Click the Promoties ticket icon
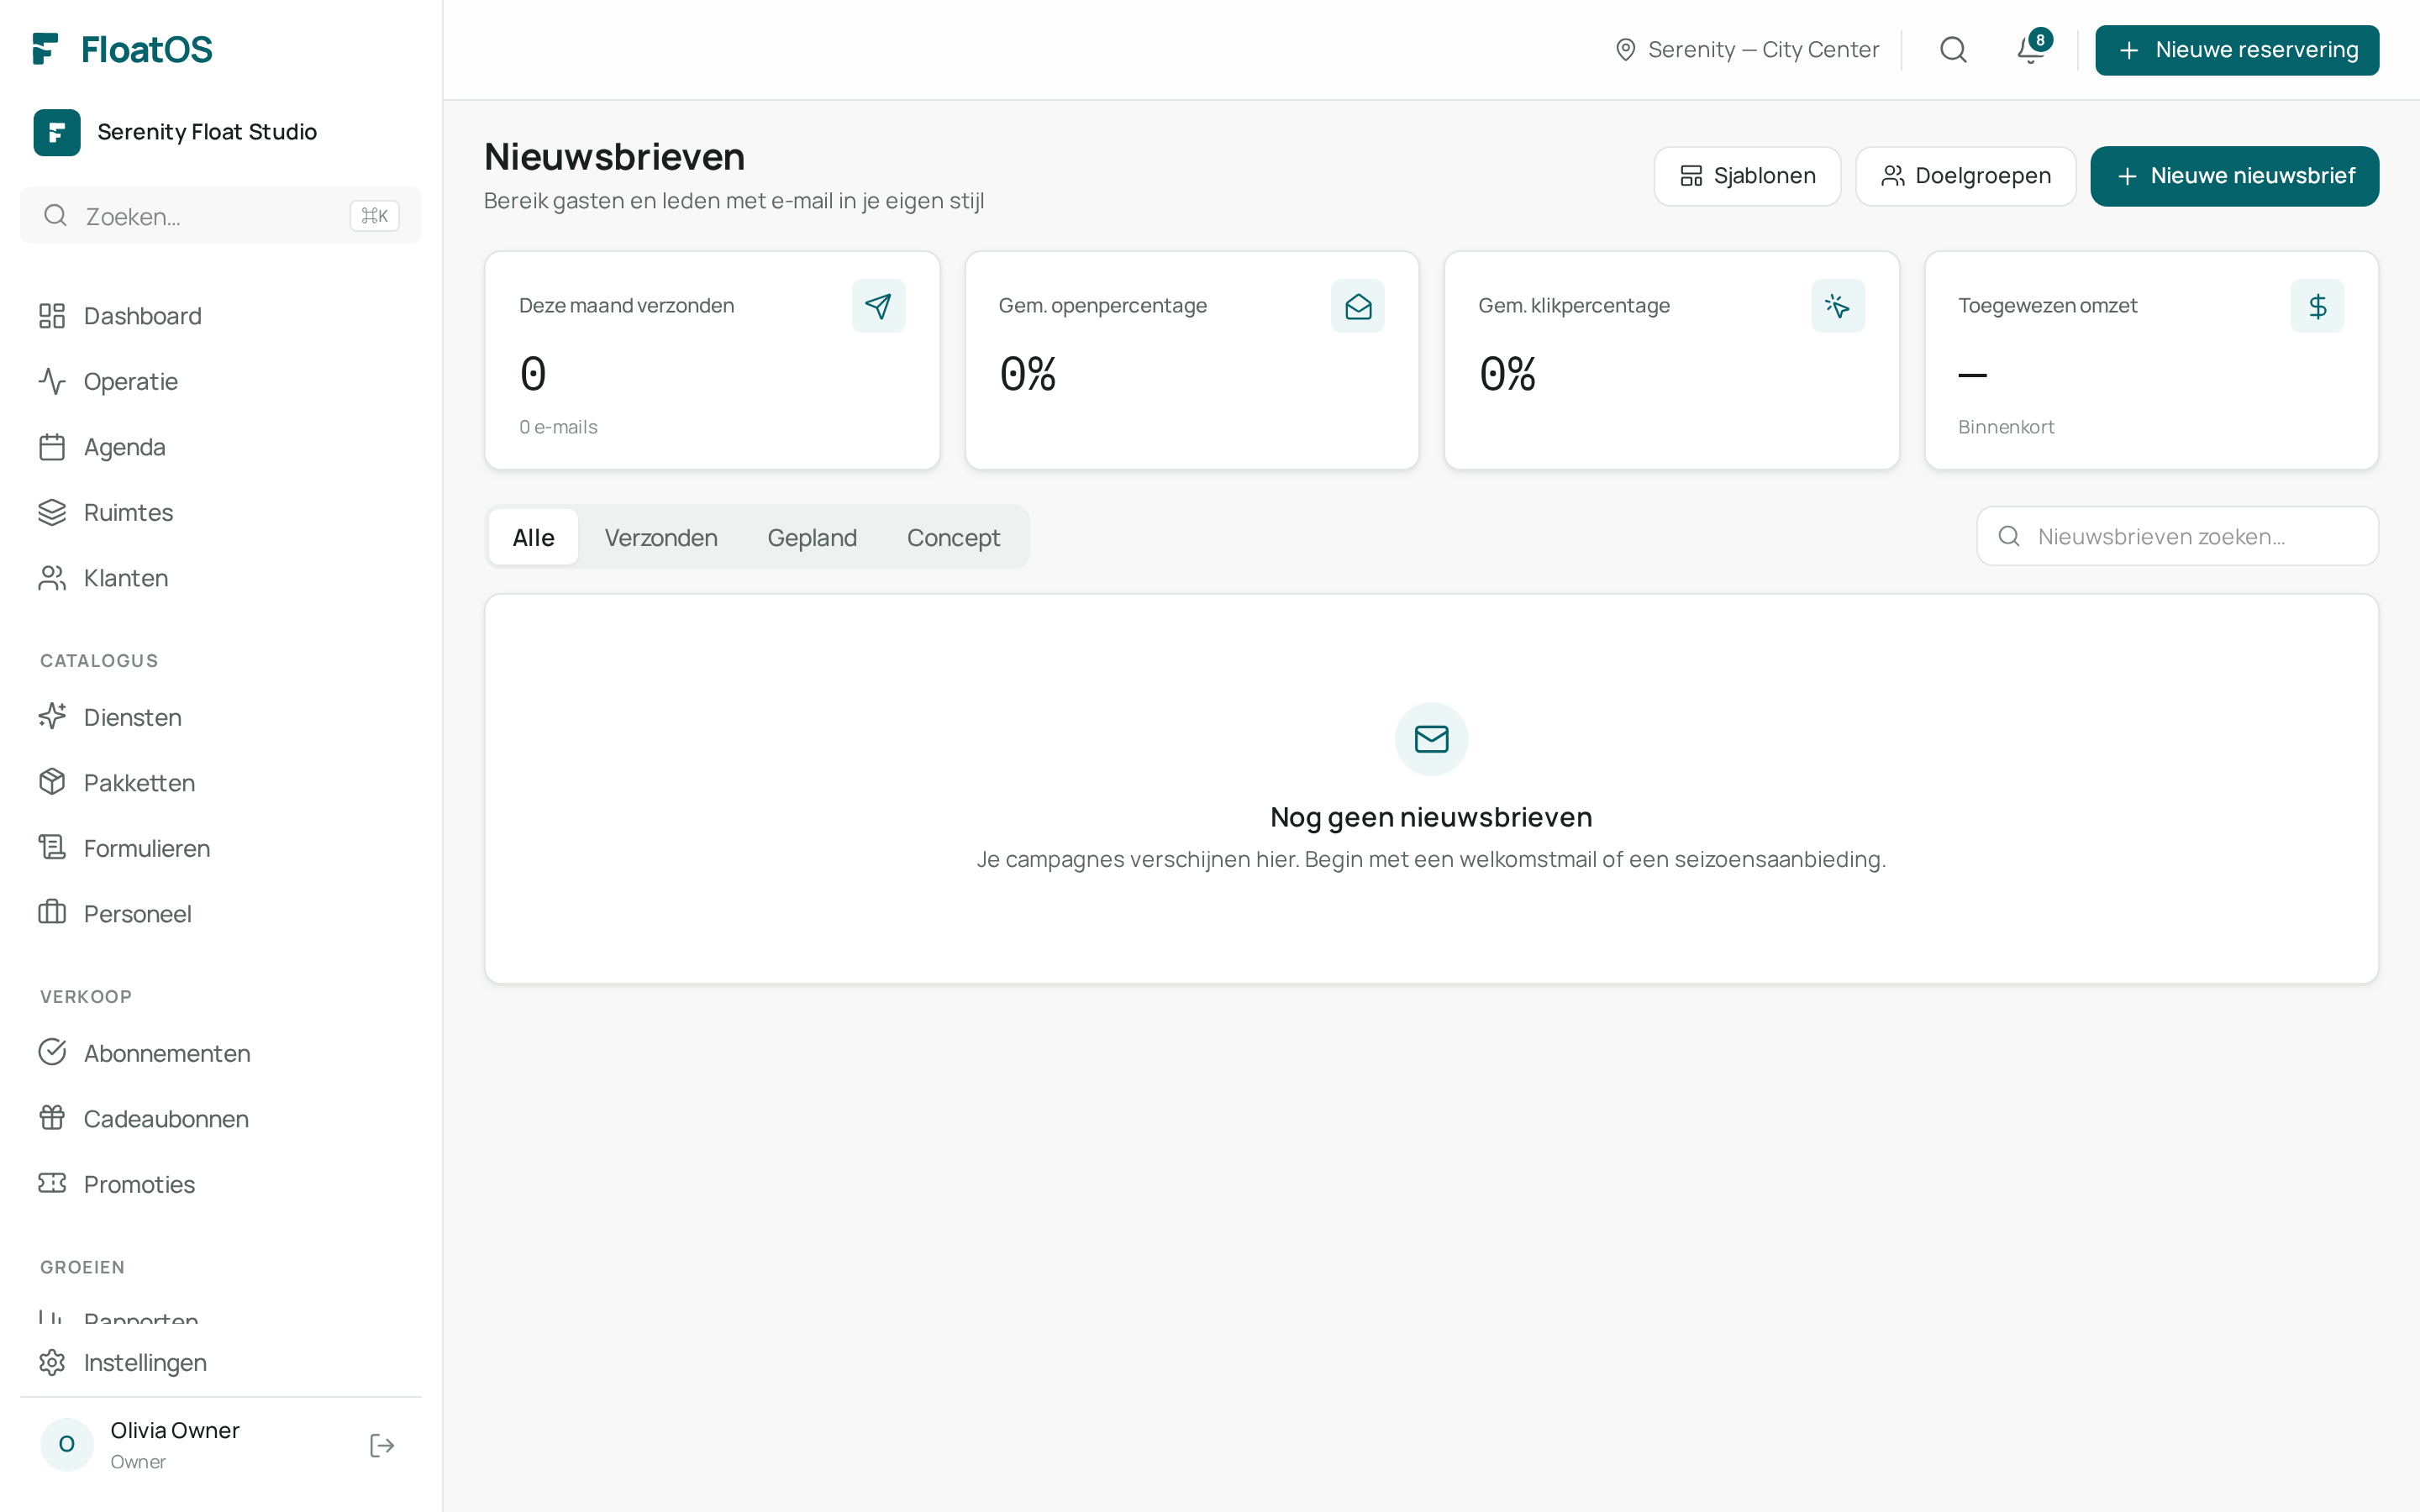This screenshot has width=2420, height=1512. pos(52,1184)
